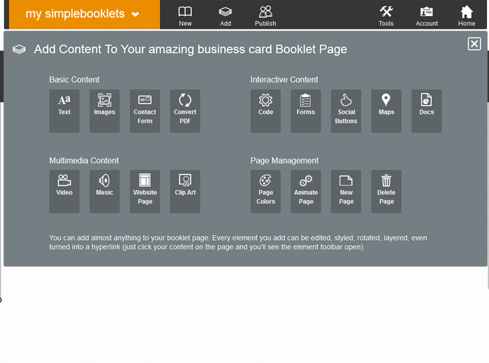Screen dimensions: 489x363
Task: Select the Animate Page option
Action: pyautogui.click(x=306, y=191)
